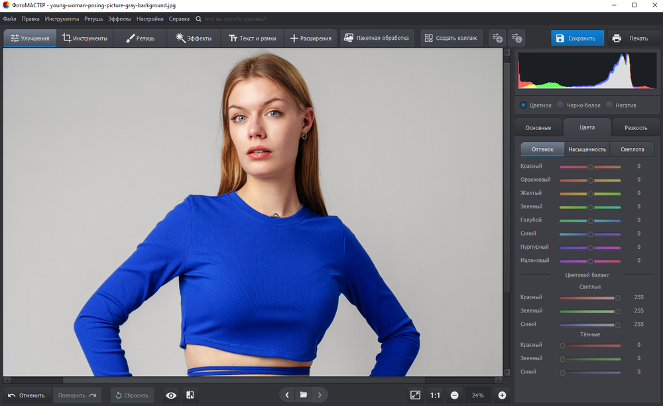Click the fit-to-screen icon
Image resolution: width=663 pixels, height=406 pixels.
coord(415,395)
